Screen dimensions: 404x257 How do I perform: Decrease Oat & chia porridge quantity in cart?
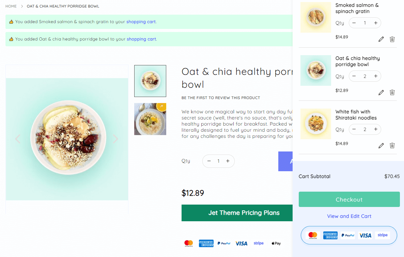point(354,76)
